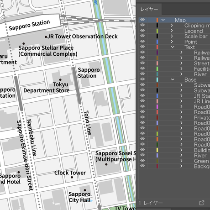This screenshot has width=210, height=210.
Task: Click the 'Toho Line' label on the map
Action: (x=88, y=123)
